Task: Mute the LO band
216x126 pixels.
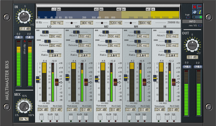Action: [50, 118]
